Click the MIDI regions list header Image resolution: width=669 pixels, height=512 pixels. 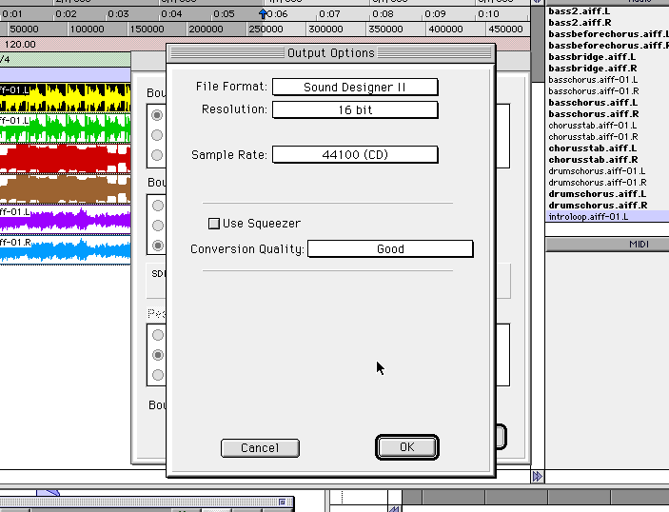click(x=606, y=245)
